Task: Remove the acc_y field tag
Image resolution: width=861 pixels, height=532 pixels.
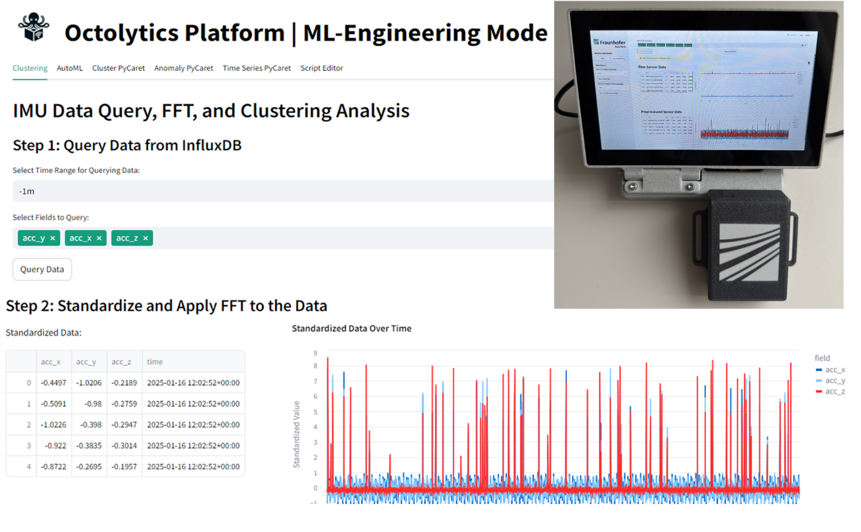Action: (53, 238)
